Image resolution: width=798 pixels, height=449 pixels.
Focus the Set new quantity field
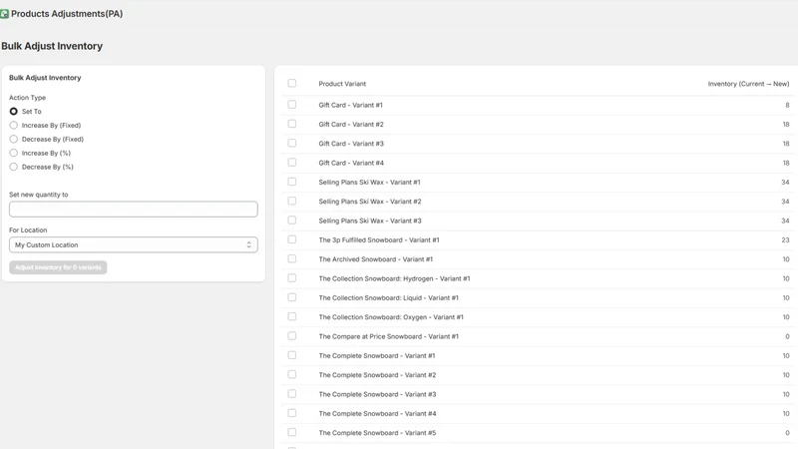(x=134, y=210)
